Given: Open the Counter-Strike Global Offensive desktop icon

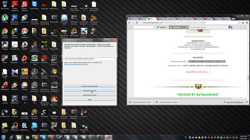Looking at the screenshot, I should coord(25,73).
